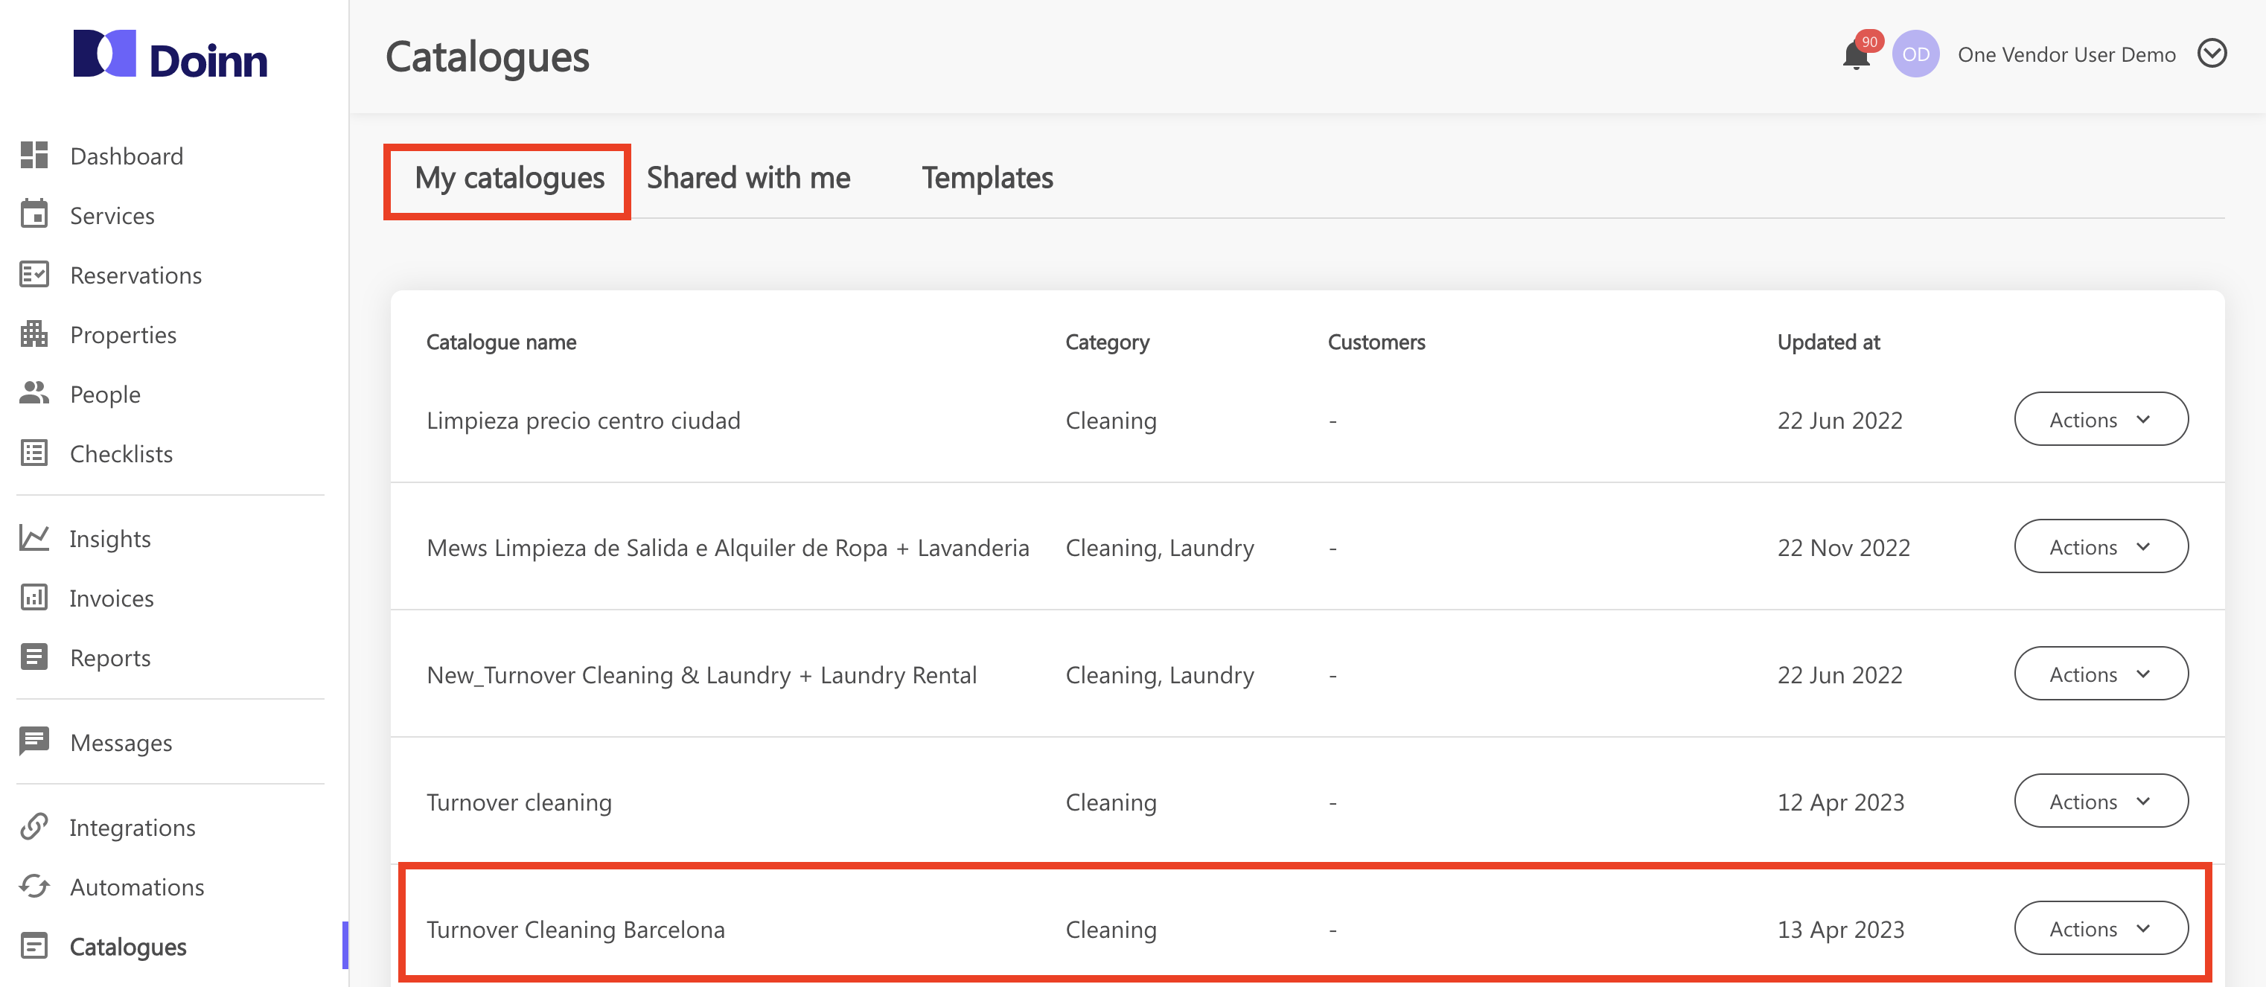This screenshot has width=2266, height=987.
Task: Go to Integrations page
Action: point(132,828)
